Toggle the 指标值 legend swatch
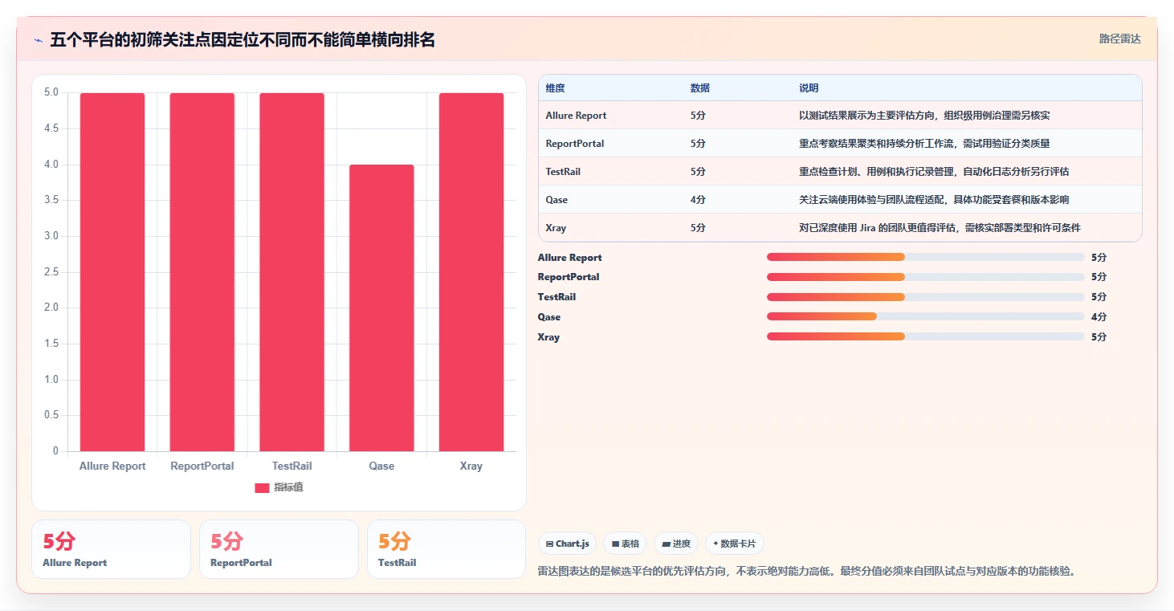This screenshot has height=611, width=1174. (262, 488)
